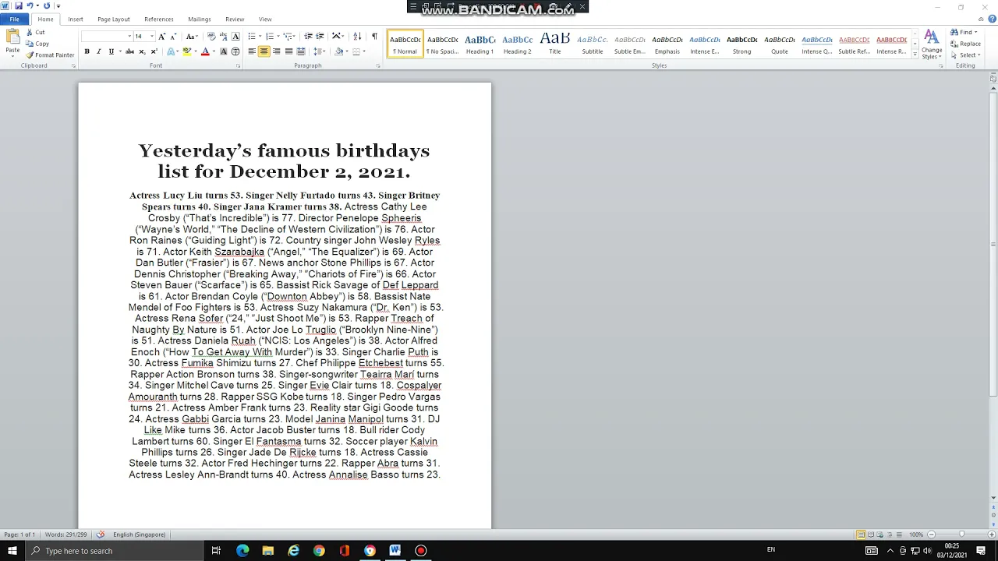
Task: Click Increase Indent icon
Action: pyautogui.click(x=320, y=37)
